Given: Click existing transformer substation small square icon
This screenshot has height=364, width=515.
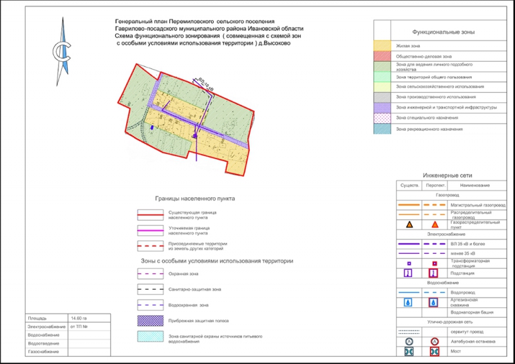Looking at the screenshot, I should click(409, 263).
